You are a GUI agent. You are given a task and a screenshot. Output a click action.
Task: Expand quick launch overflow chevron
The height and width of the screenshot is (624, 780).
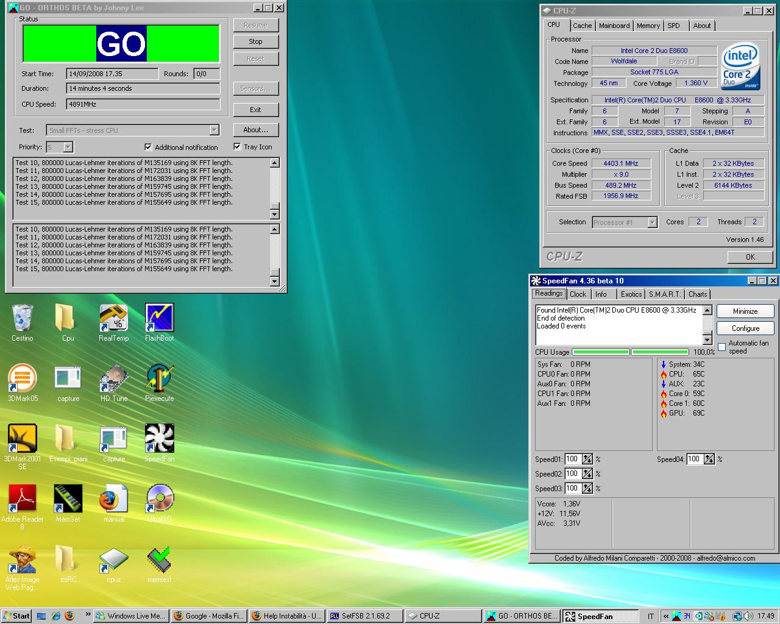pos(88,615)
